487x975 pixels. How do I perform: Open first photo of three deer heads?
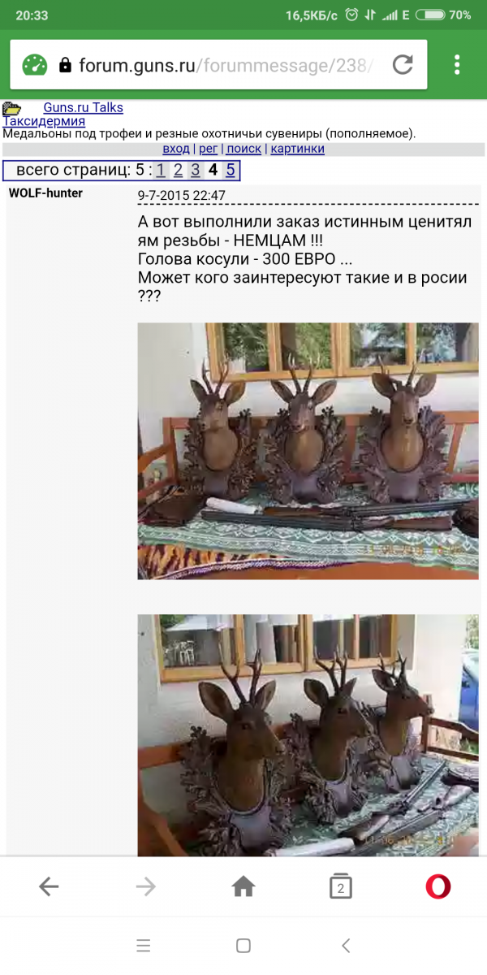(308, 451)
